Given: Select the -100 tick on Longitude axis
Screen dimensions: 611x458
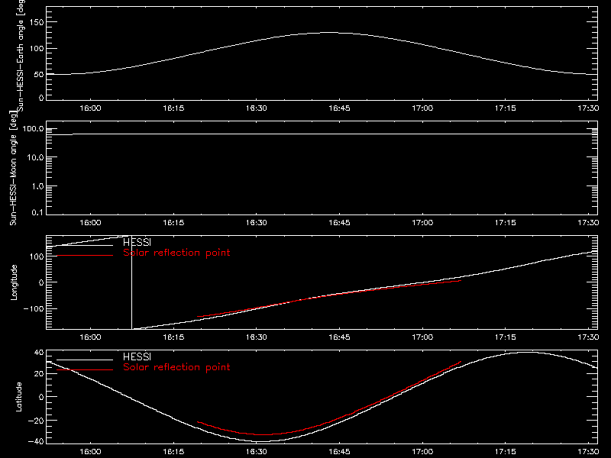Looking at the screenshot, I should click(33, 308).
